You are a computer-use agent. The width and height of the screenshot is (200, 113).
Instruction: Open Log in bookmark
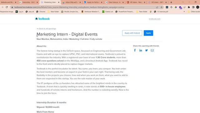pyautogui.click(x=19, y=12)
